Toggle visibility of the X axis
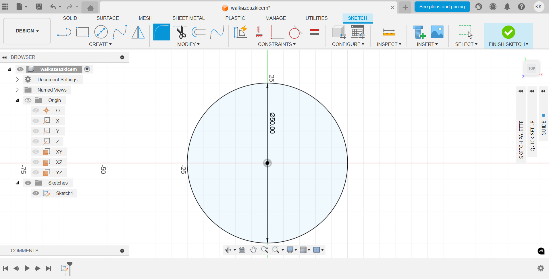Screen dimensions: 549x279 36,121
